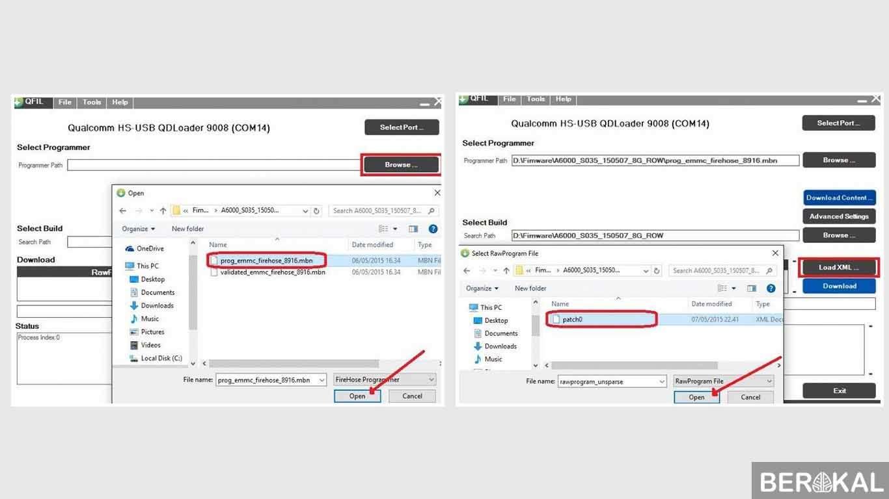
Task: Select This PC in Select RawProgram File dialog
Action: click(x=486, y=307)
